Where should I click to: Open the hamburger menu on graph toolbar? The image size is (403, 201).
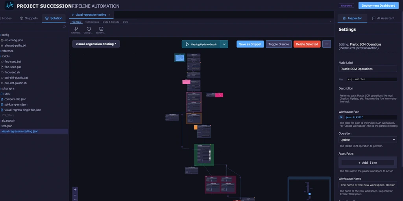tap(327, 44)
